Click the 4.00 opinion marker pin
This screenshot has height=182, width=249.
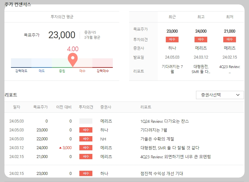pyautogui.click(x=73, y=60)
